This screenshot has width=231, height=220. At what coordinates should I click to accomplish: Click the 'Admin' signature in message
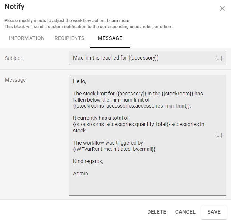80,173
